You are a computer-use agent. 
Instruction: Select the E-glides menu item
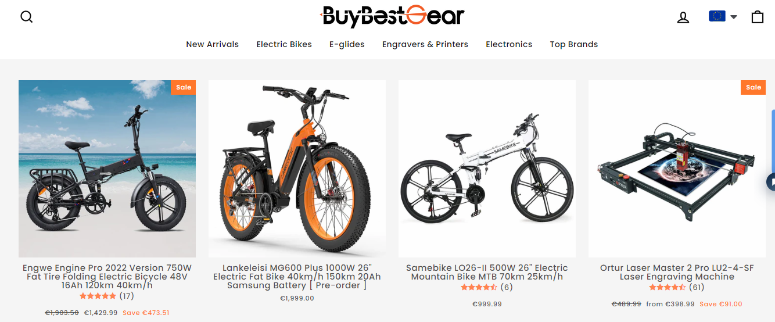tap(347, 44)
